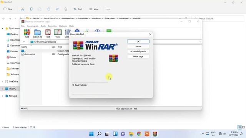
Task: Expand the Network tree node
Action: [2, 96]
